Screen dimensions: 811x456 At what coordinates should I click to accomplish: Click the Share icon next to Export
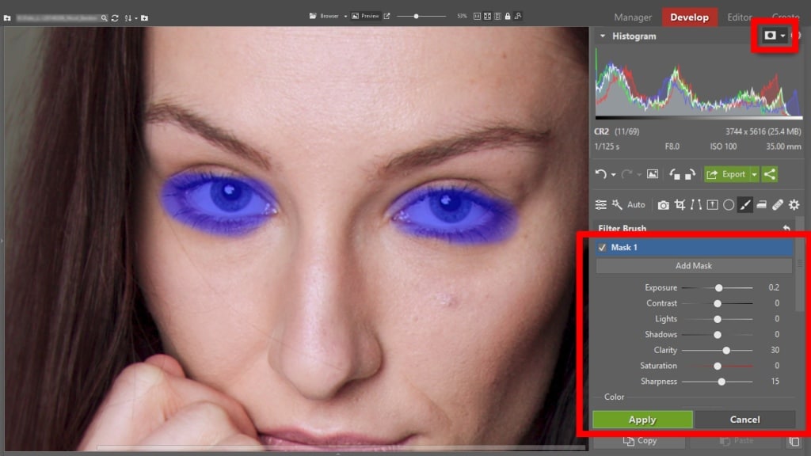click(x=769, y=174)
